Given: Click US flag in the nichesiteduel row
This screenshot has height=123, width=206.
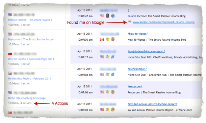Looking at the screenshot, I should 102,75.
